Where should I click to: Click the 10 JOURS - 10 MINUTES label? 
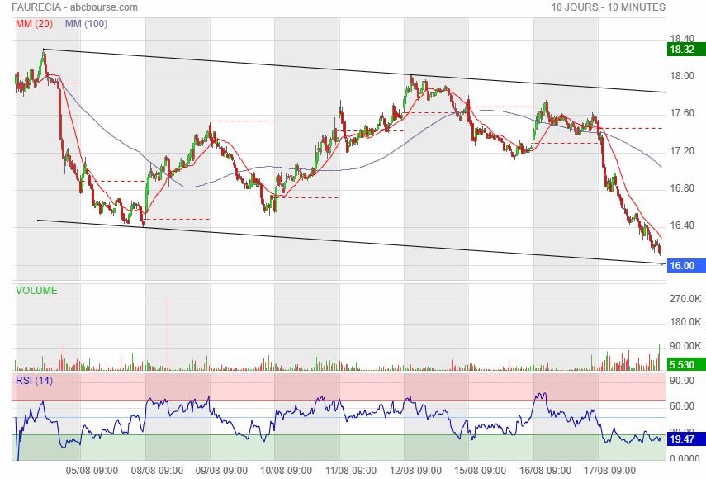pyautogui.click(x=609, y=7)
